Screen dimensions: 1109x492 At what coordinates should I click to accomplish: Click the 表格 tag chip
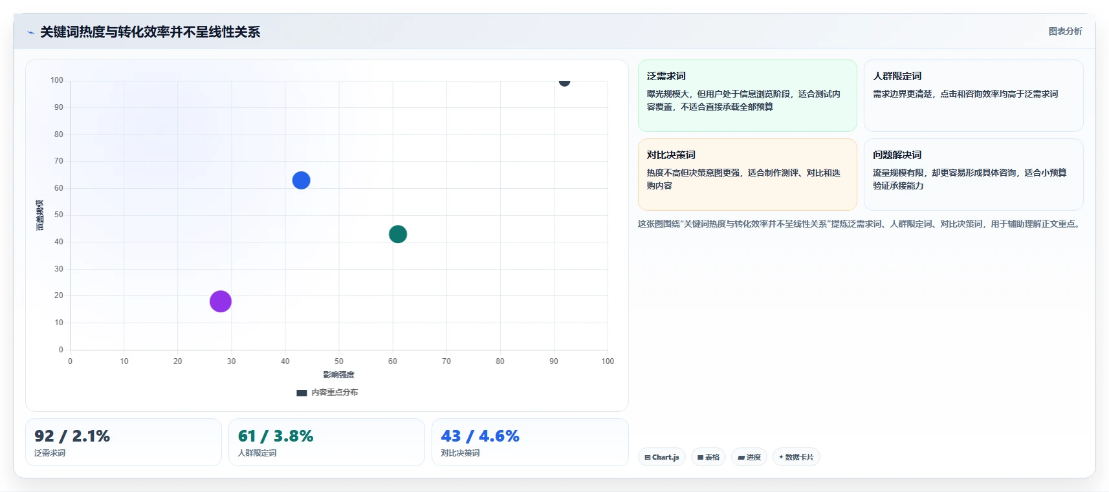click(x=708, y=457)
